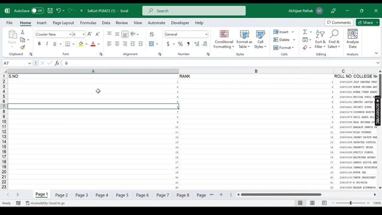Viewport: 382px width, 215px height.
Task: Open the General number format dropdown
Action: (x=207, y=35)
